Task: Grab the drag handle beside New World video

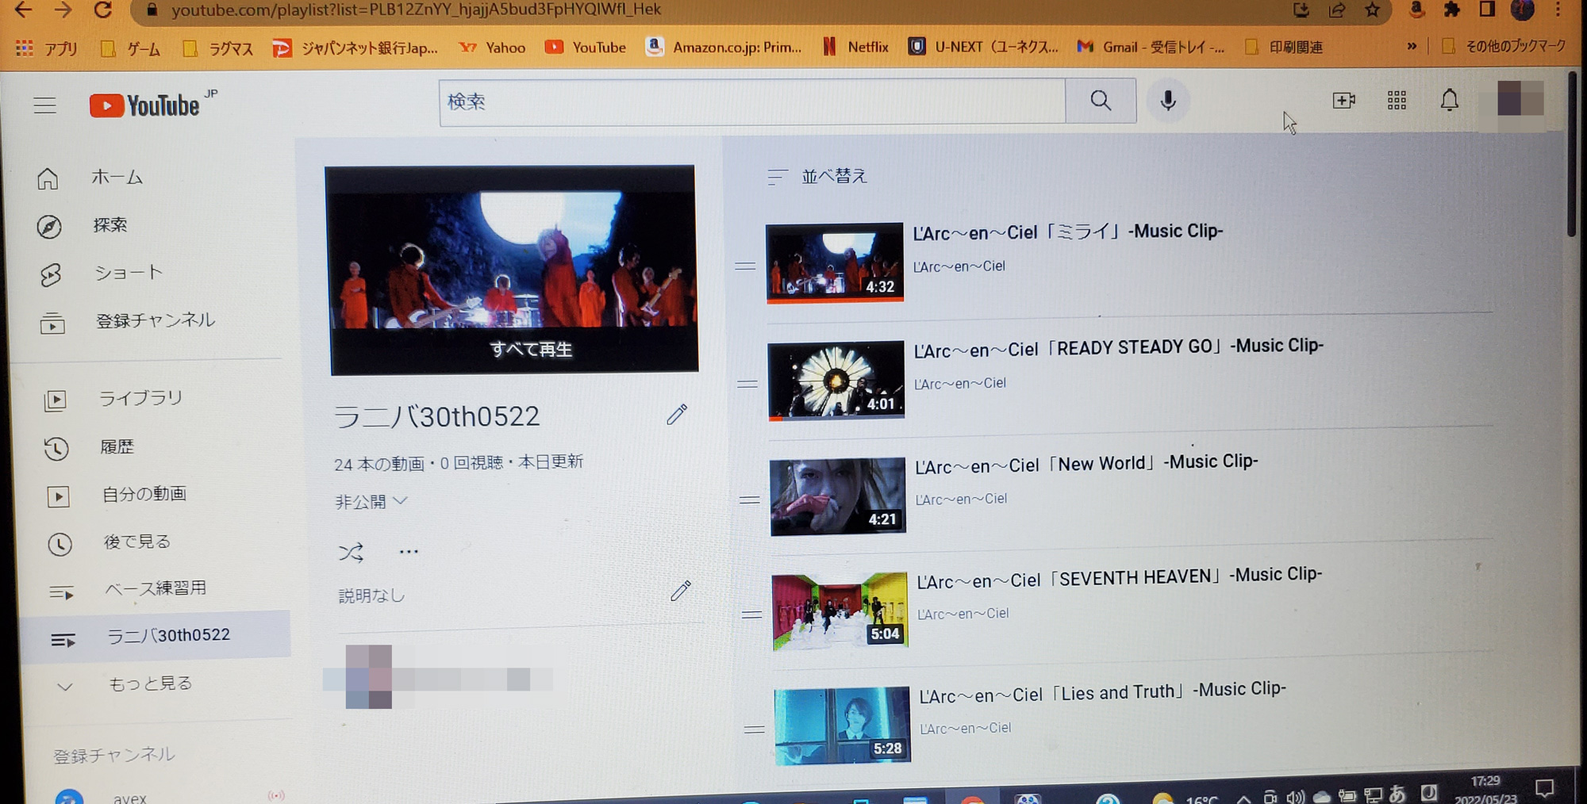Action: 750,500
